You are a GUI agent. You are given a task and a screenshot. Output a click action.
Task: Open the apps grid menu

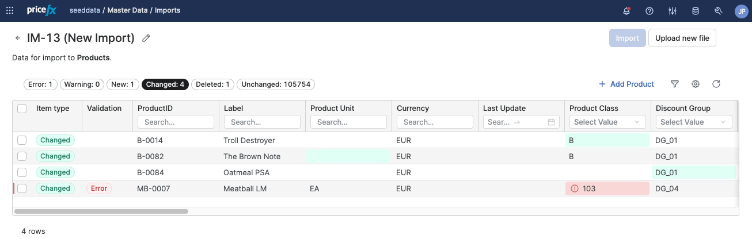10,10
